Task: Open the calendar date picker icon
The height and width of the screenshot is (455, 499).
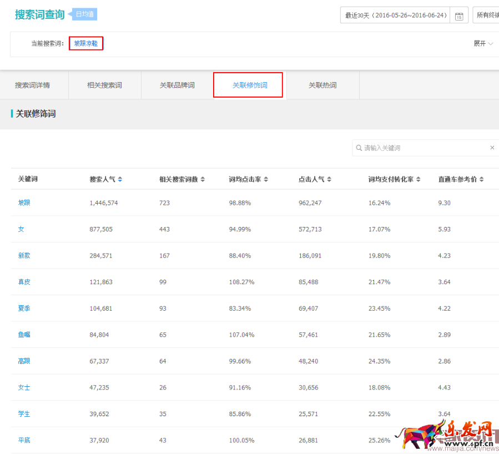Action: coord(460,15)
